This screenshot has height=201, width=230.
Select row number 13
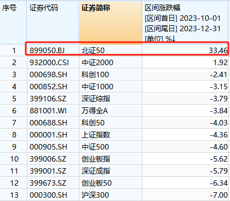pyautogui.click(x=14, y=195)
